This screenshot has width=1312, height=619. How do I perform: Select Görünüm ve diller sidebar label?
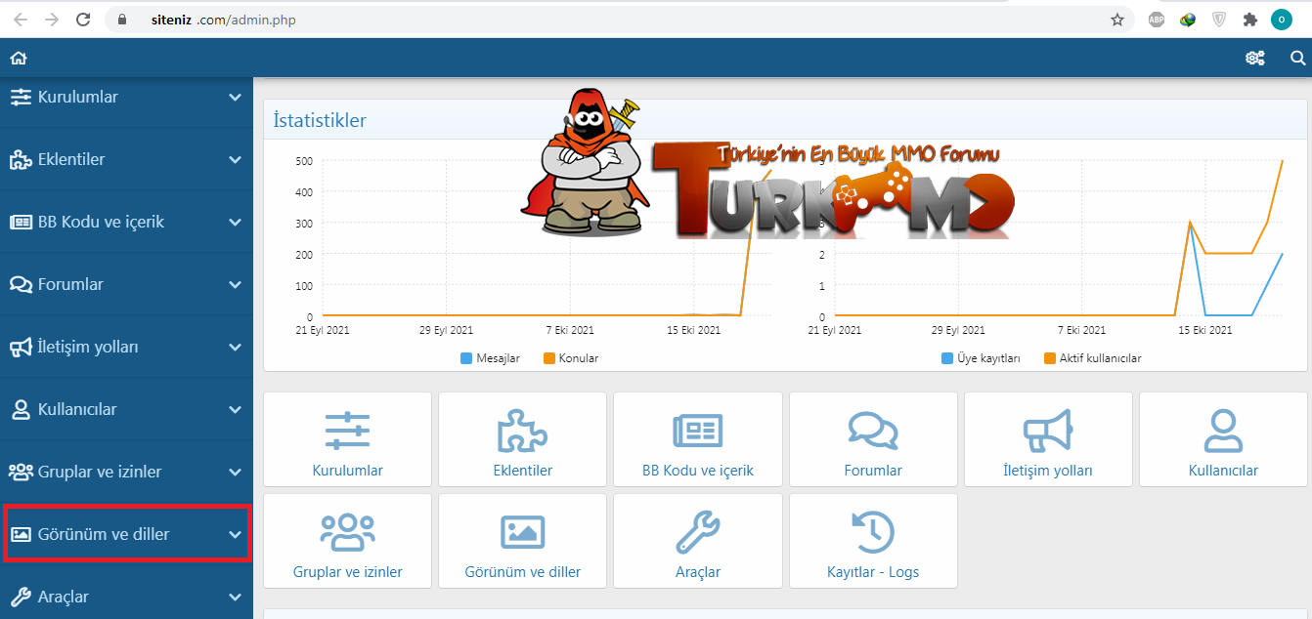pos(104,534)
